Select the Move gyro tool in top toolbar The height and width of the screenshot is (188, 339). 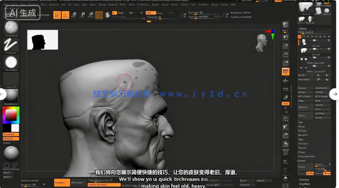tap(74, 15)
